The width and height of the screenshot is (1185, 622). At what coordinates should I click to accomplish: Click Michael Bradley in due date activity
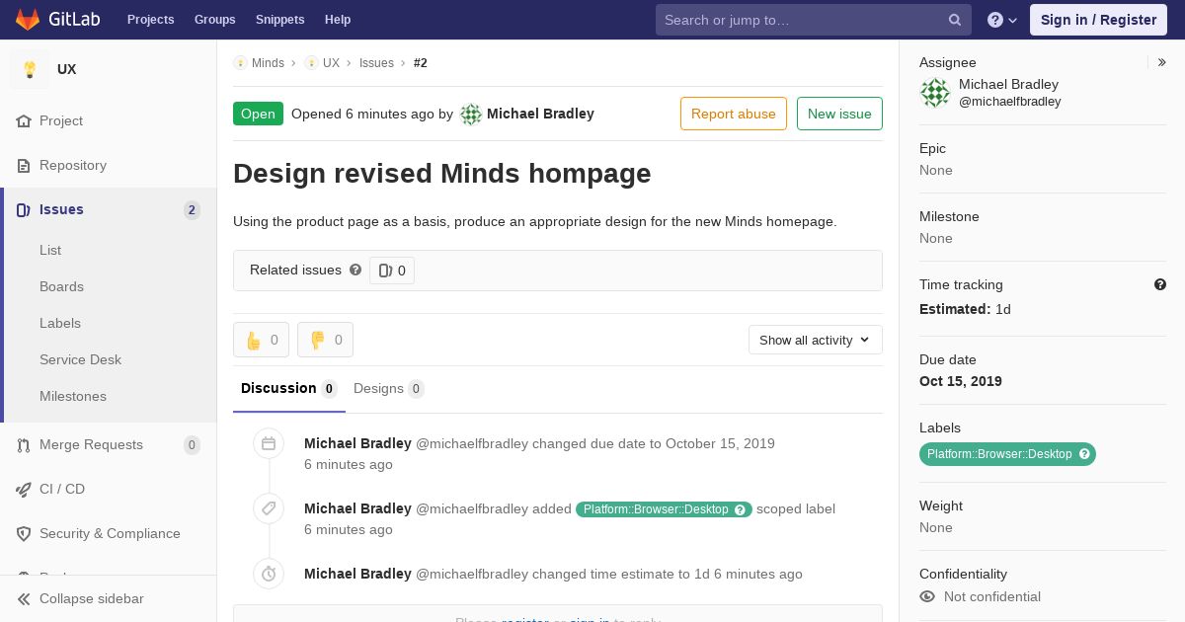click(357, 443)
